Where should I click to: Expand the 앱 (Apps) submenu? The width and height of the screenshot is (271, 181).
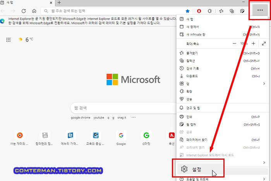[223, 84]
